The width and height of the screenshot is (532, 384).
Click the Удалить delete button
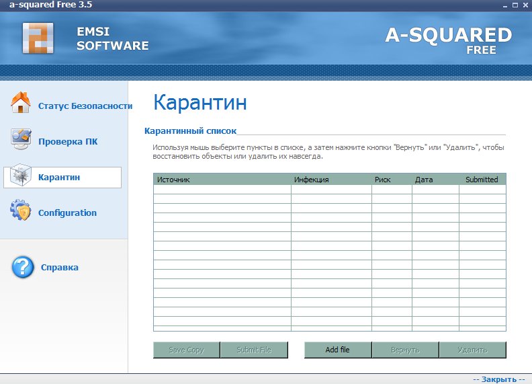tap(472, 350)
